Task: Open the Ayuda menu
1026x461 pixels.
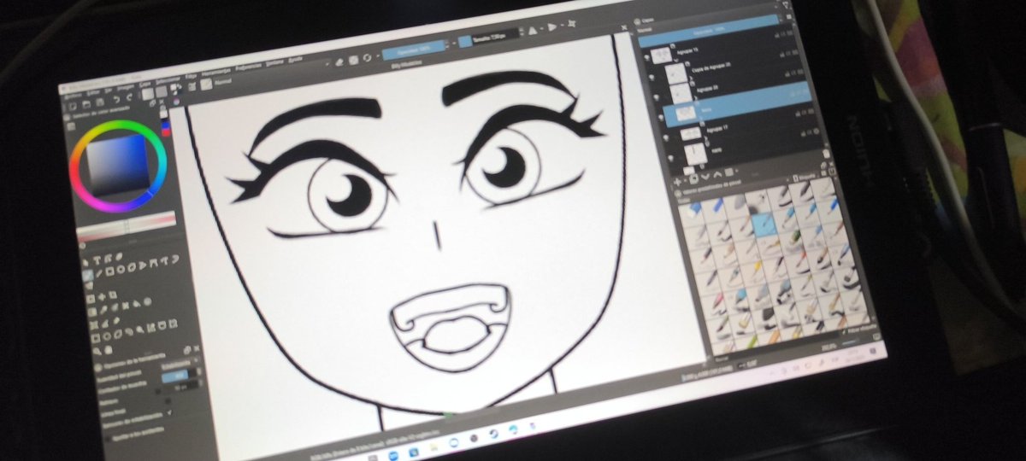Action: 295,60
